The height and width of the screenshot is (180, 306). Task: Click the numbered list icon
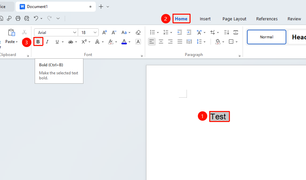(166, 32)
